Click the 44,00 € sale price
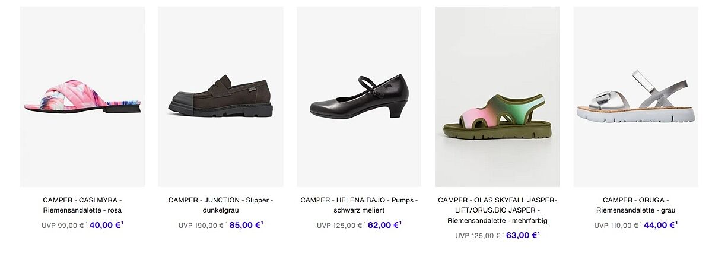The height and width of the screenshot is (269, 712). point(659,225)
